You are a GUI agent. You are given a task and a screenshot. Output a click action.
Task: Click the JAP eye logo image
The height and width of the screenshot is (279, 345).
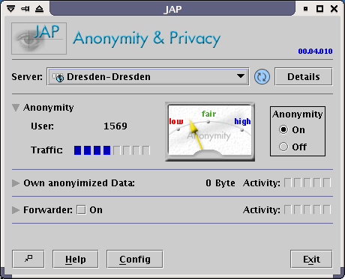tap(39, 38)
